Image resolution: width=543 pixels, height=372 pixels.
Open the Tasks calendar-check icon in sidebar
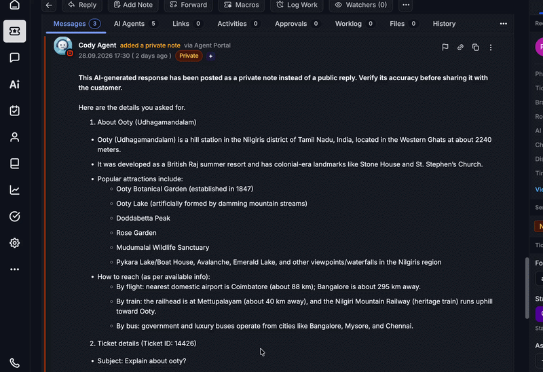[14, 111]
